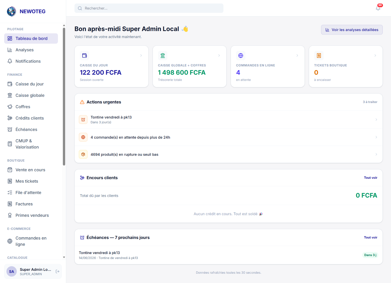Click the Notifications bell sidebar icon
The height and width of the screenshot is (283, 391).
tap(10, 61)
